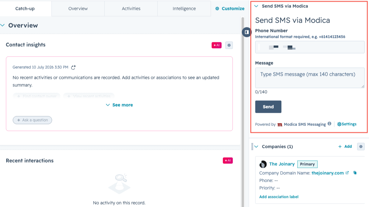Click the SMS Message text area
The height and width of the screenshot is (207, 369).
pos(310,78)
